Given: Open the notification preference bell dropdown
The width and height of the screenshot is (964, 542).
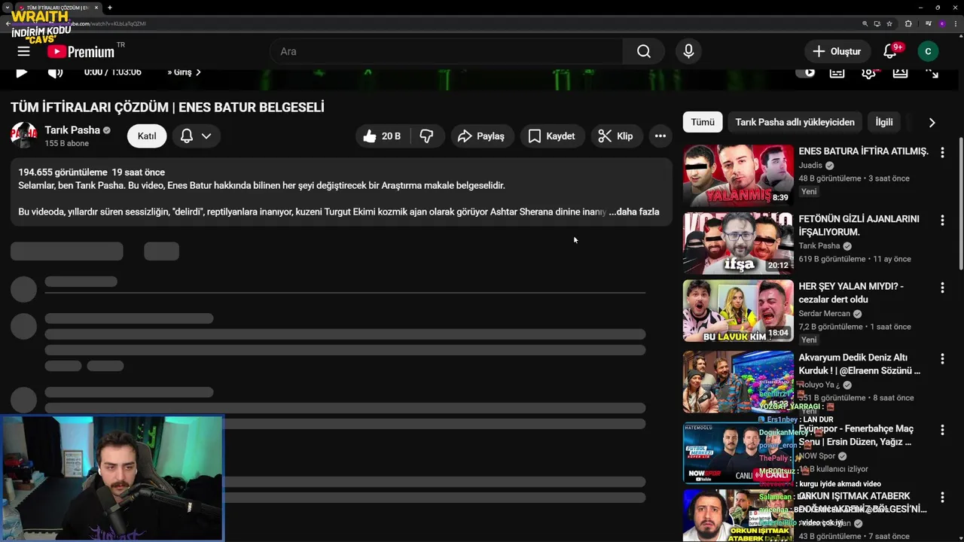Looking at the screenshot, I should pos(195,136).
